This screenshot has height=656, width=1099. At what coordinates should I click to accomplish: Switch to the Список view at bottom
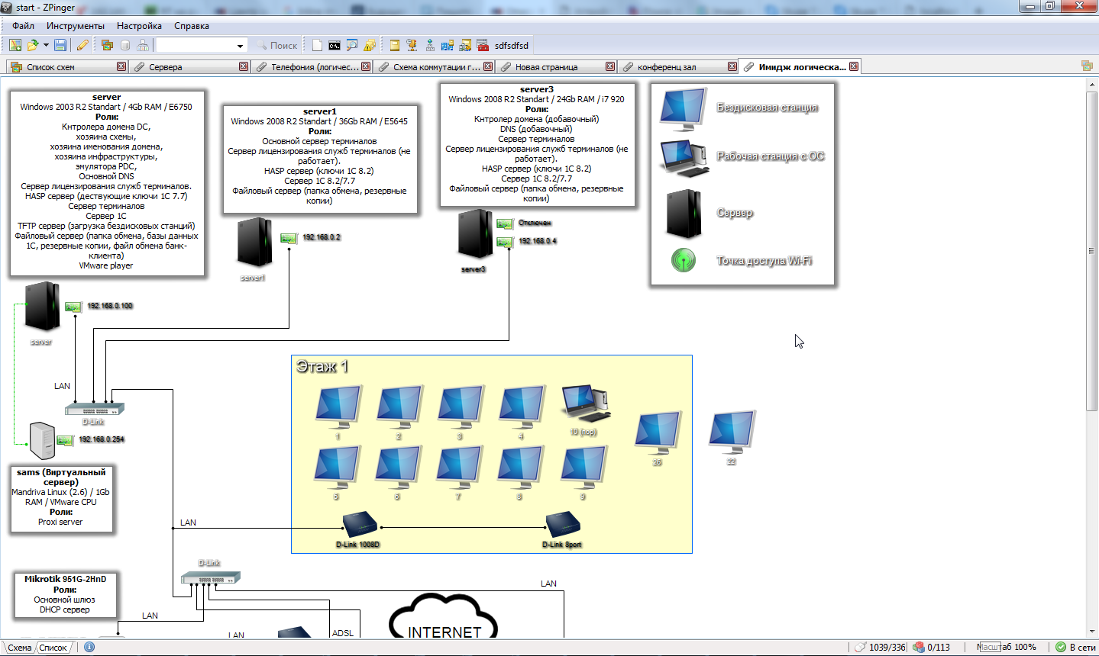click(53, 648)
